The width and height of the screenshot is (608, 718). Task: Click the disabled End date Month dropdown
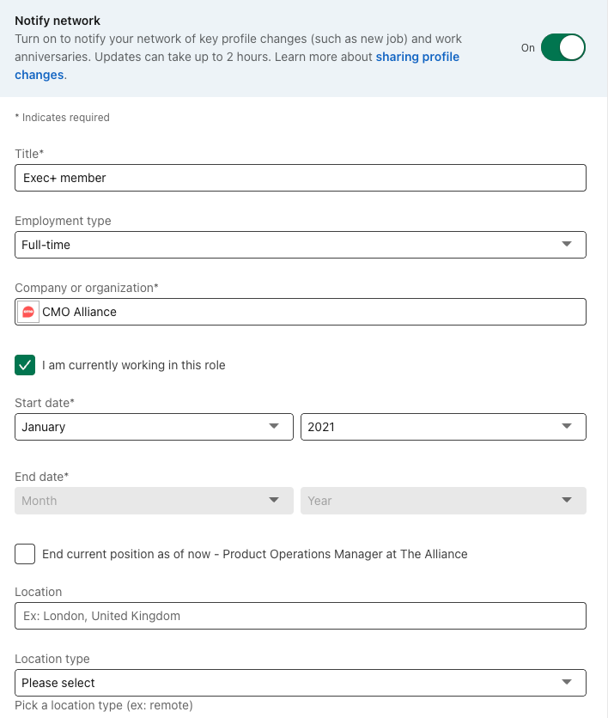[154, 501]
